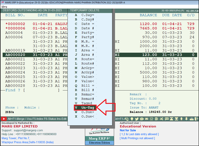Click the jump-to-bottom icon
This screenshot has height=146, width=199.
click(x=176, y=119)
